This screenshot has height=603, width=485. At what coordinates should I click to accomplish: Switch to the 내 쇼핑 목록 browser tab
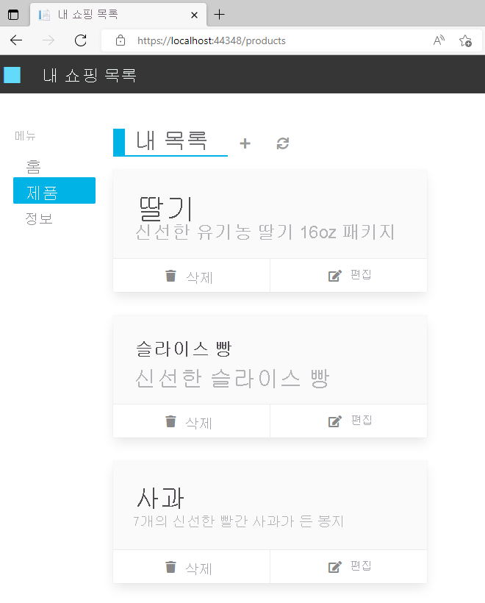tap(118, 15)
